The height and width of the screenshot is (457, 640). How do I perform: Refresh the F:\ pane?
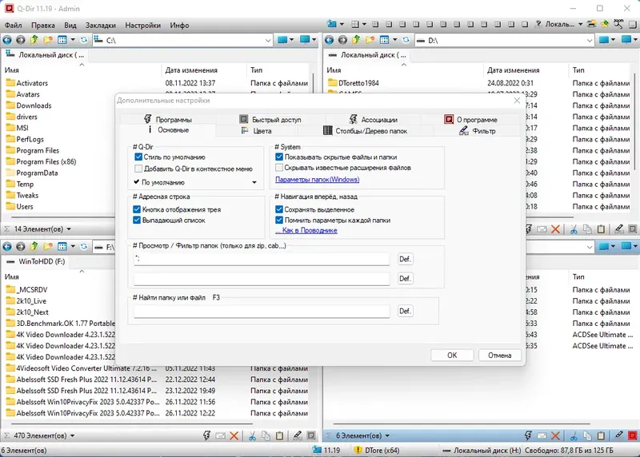(84, 247)
